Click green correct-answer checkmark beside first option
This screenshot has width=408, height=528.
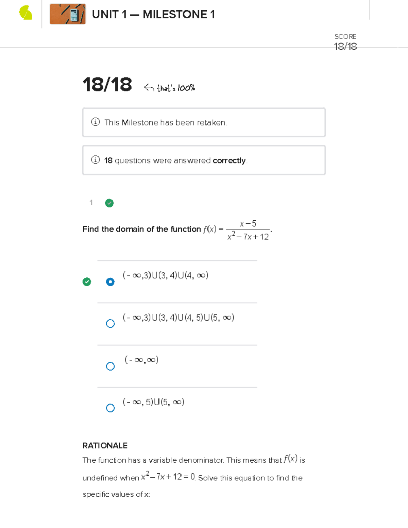(87, 282)
